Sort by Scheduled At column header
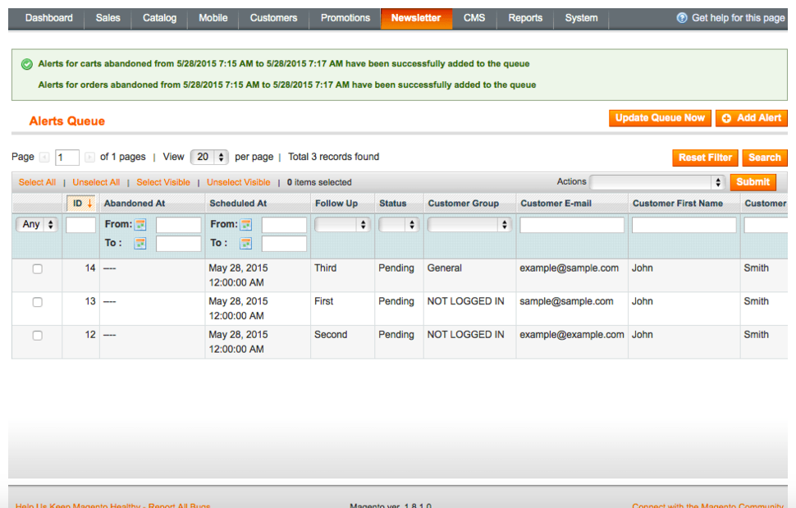The image size is (796, 508). point(238,204)
